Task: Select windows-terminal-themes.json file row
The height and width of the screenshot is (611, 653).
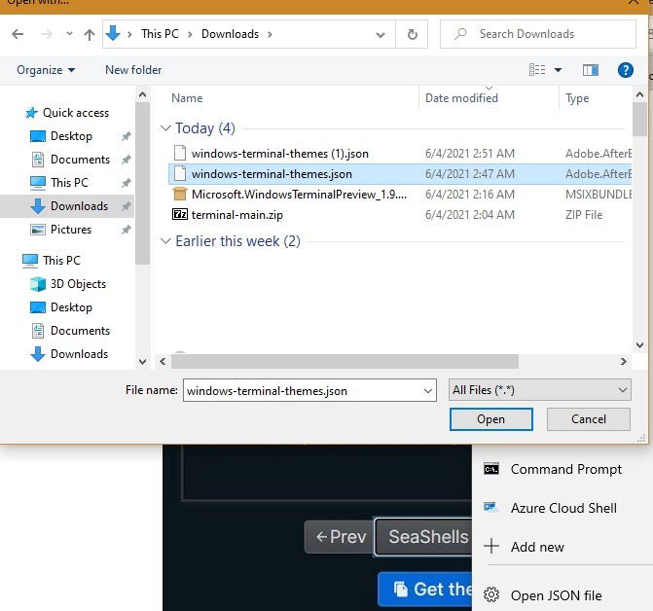Action: (x=400, y=174)
